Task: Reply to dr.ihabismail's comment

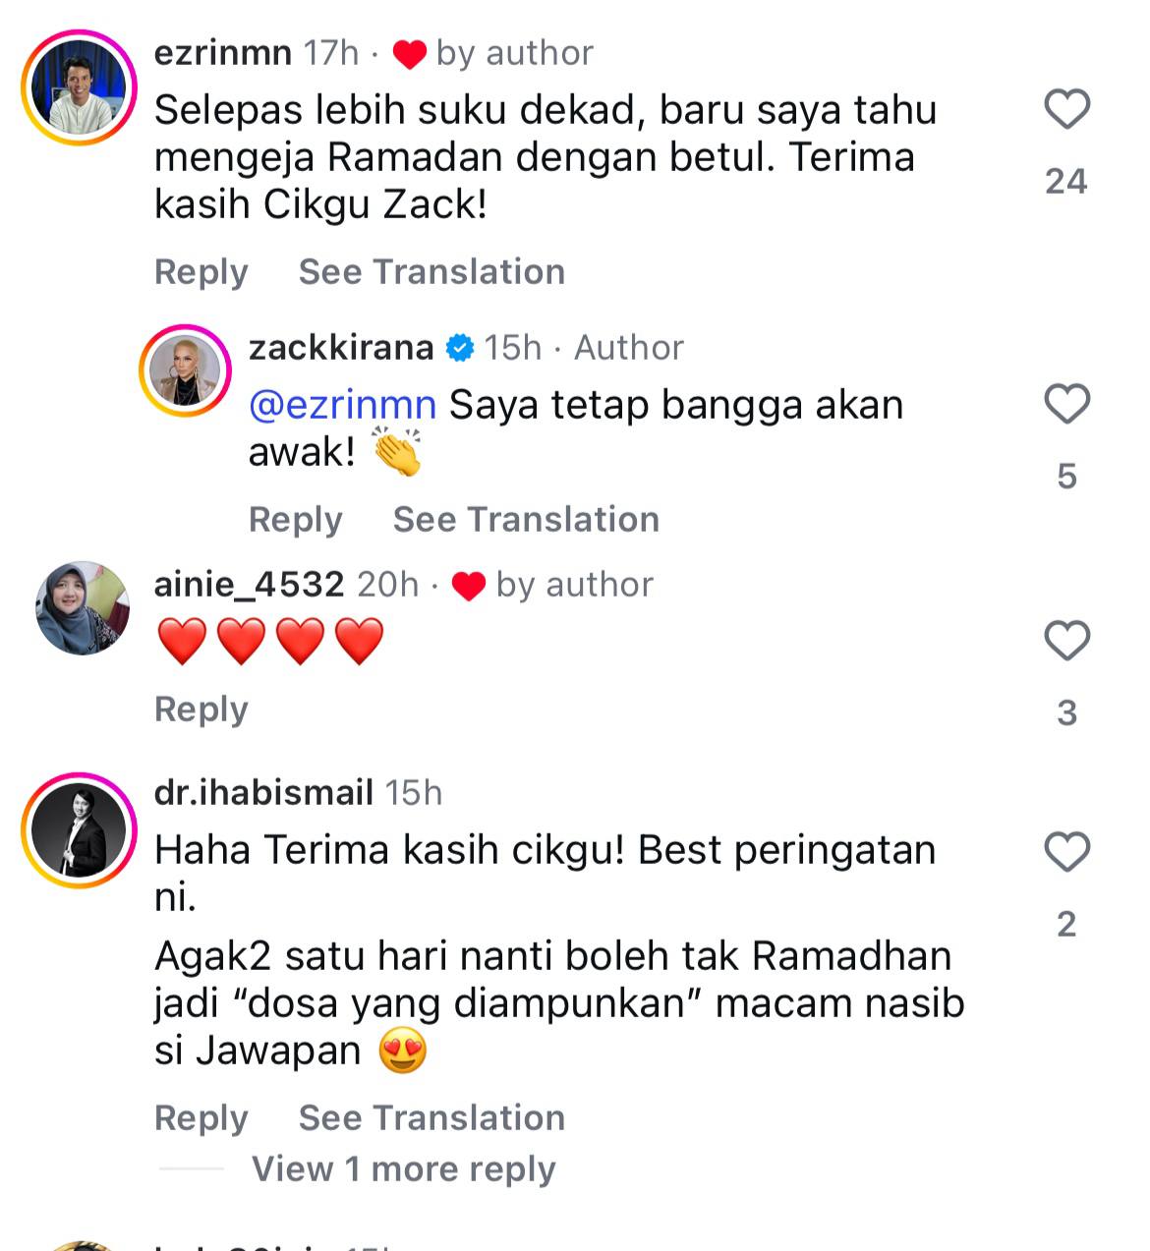Action: [x=201, y=1118]
